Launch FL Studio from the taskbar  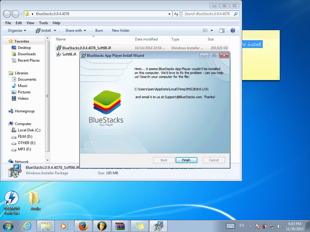tap(102, 226)
